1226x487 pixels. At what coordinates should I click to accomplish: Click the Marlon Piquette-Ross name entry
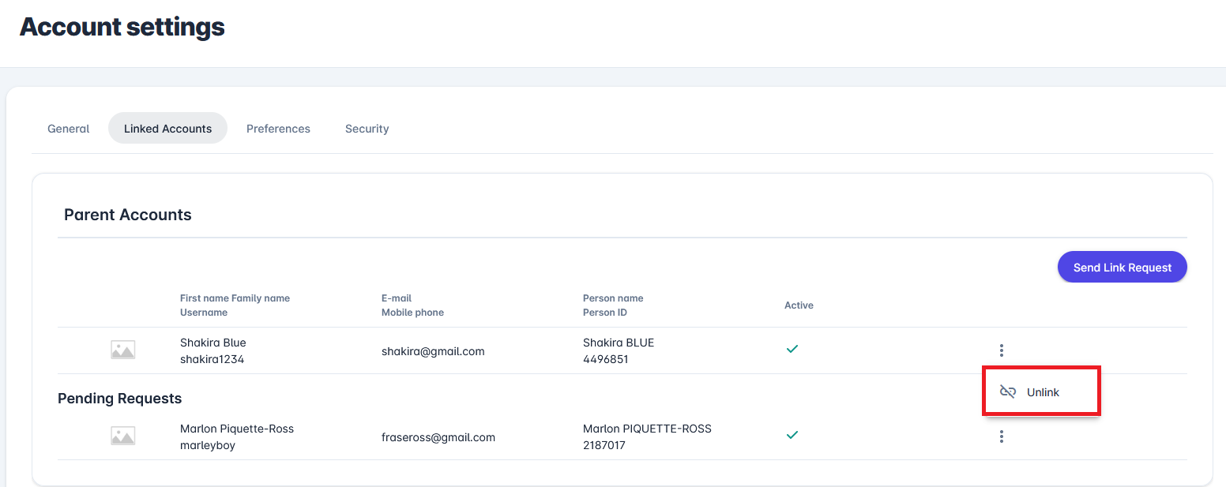point(237,429)
